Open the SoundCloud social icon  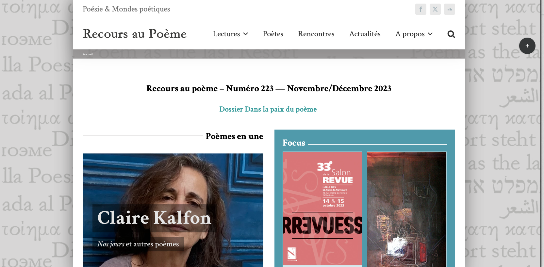450,9
